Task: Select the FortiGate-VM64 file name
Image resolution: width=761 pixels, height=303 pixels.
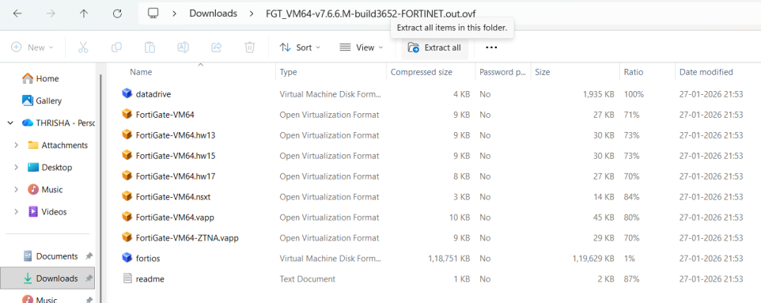Action: [165, 115]
